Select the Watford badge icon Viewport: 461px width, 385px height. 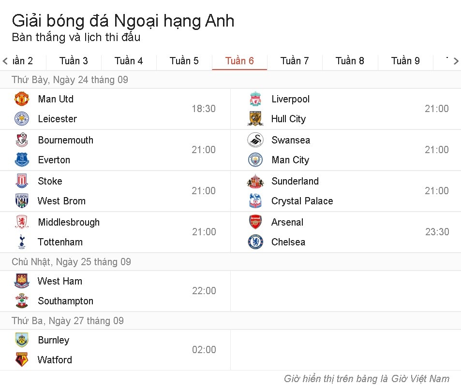coord(22,359)
